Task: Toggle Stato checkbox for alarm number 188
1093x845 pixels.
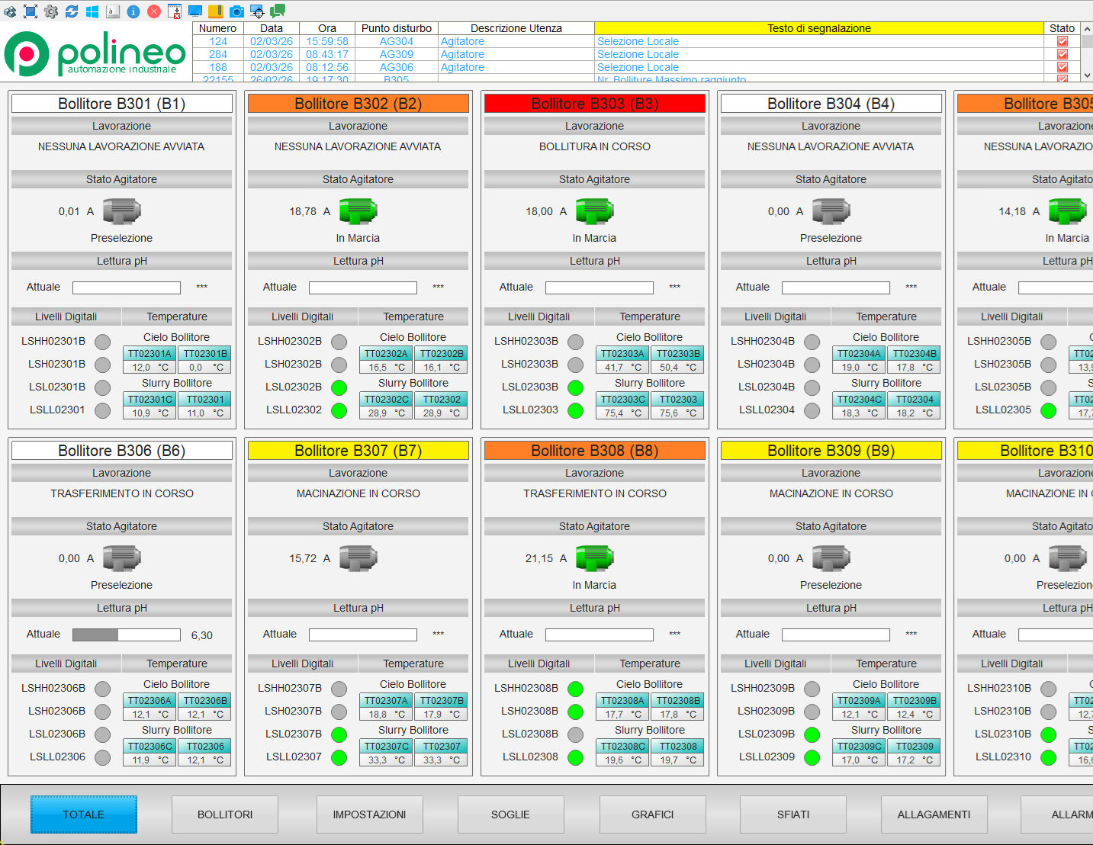Action: coord(1062,68)
